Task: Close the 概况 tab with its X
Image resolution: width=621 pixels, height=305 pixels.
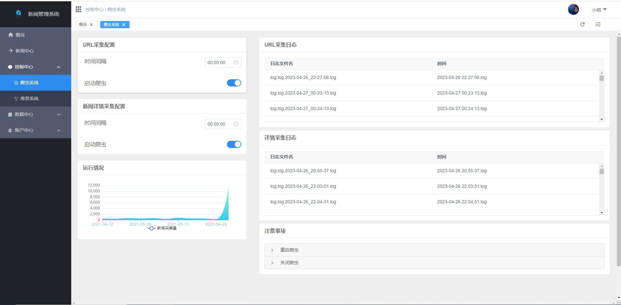Action: (91, 25)
